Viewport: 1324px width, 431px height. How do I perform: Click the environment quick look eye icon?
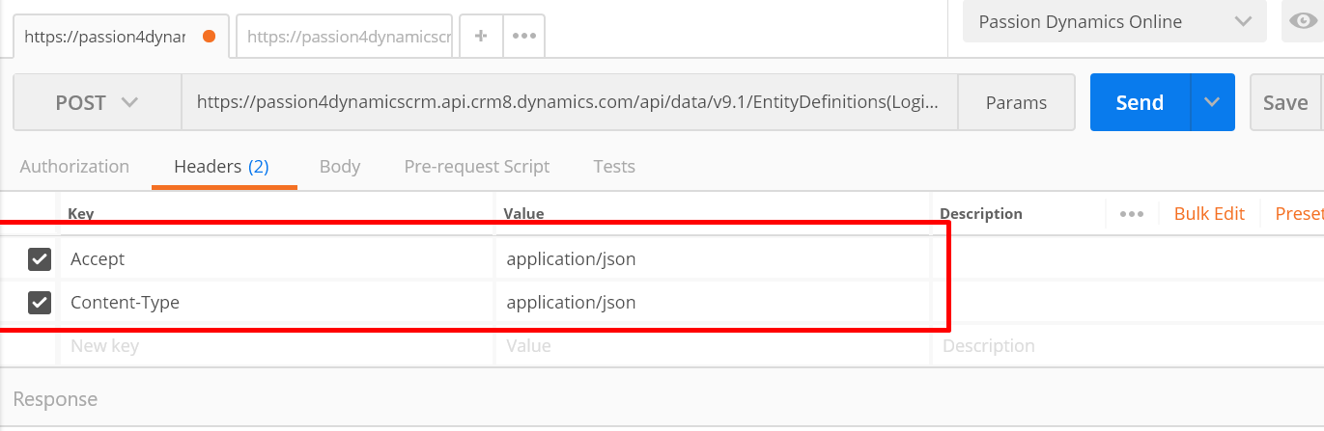coord(1302,21)
